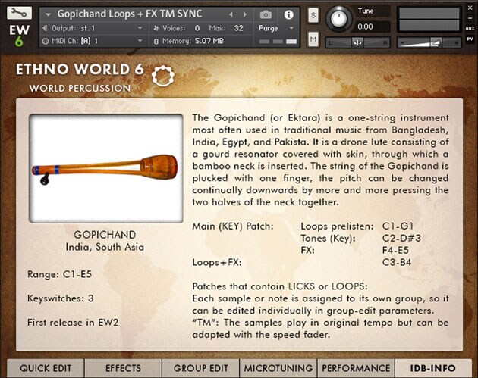The image size is (478, 378).
Task: Click the Tones (Key) range C2-D#3
Action: (401, 238)
